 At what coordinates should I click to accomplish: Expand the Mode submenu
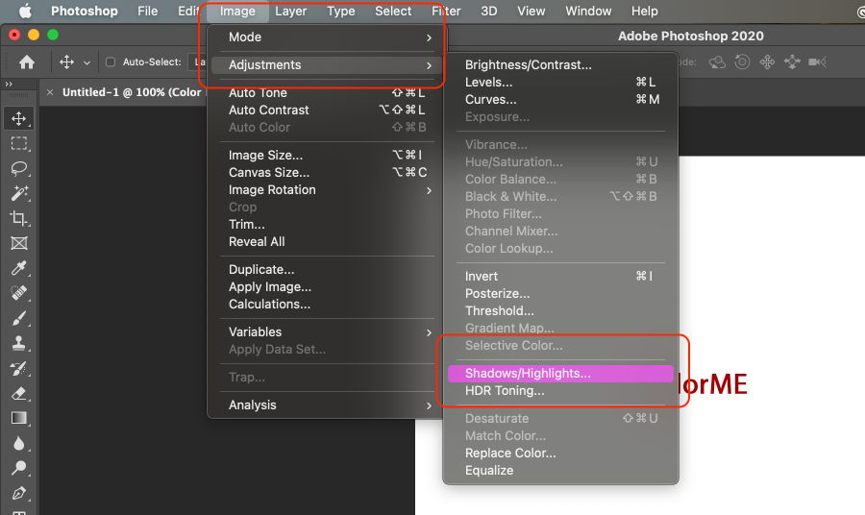(x=329, y=37)
